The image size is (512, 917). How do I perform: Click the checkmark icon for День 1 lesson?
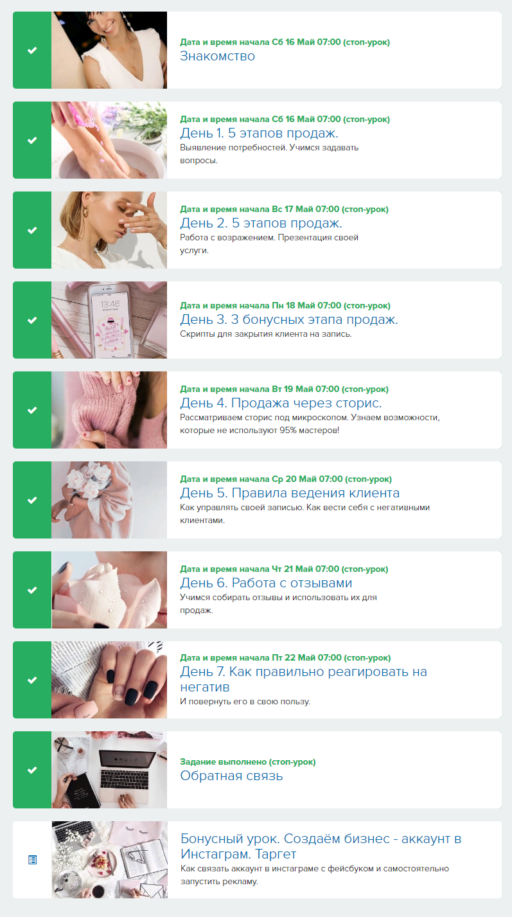32,140
